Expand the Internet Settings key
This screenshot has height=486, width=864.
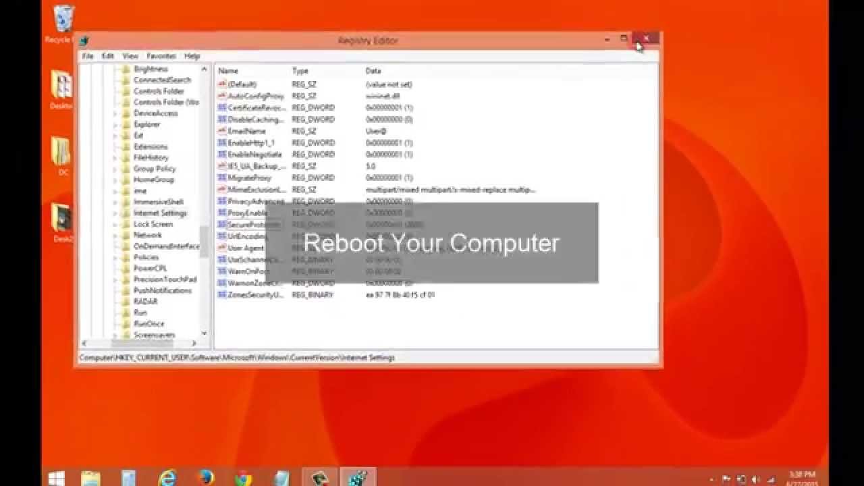[x=115, y=213]
